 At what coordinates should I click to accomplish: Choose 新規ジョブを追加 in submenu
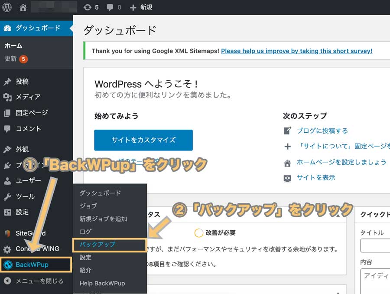[x=103, y=219]
